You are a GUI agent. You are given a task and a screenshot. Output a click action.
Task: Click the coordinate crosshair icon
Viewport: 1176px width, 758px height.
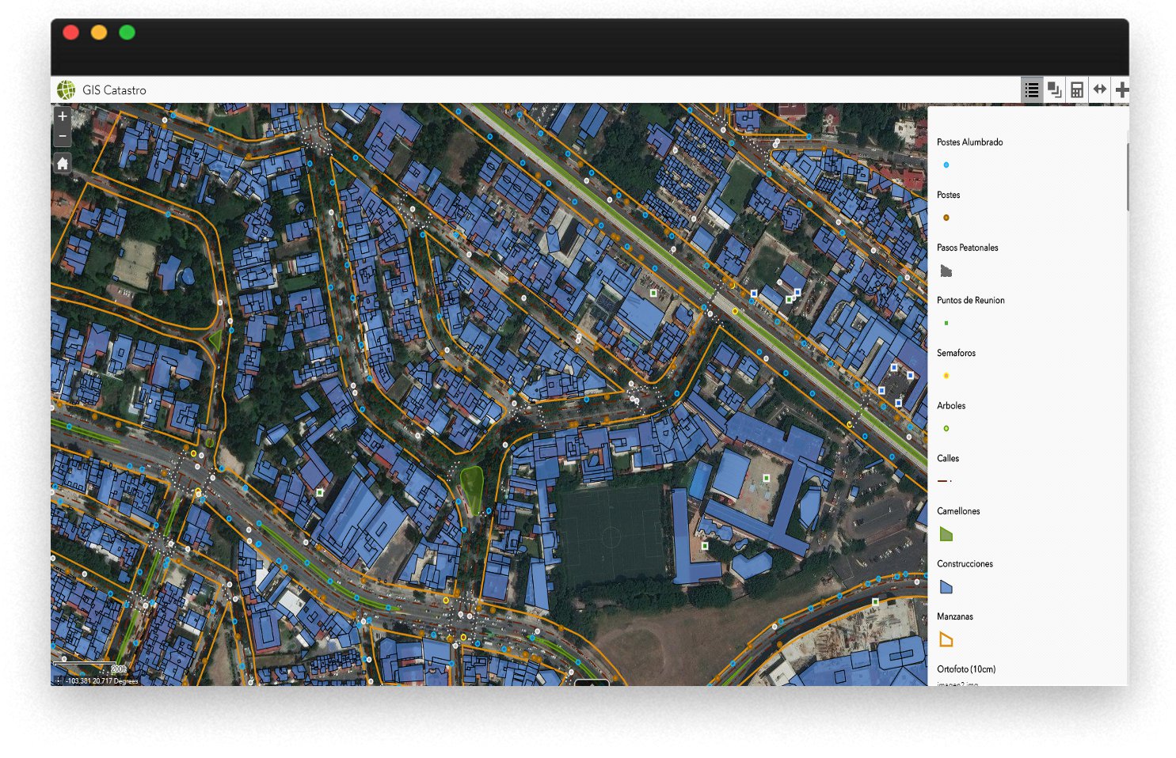[58, 680]
